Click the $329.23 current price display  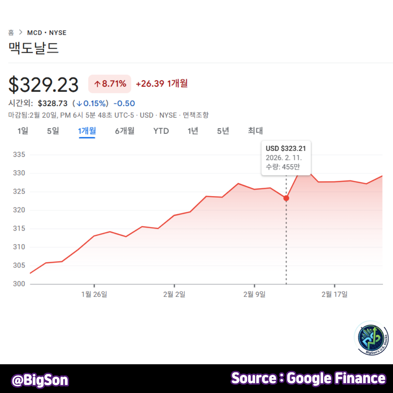coord(44,84)
